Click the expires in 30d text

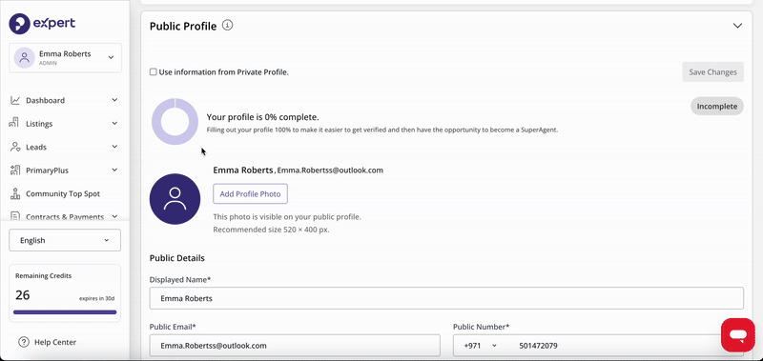(97, 298)
